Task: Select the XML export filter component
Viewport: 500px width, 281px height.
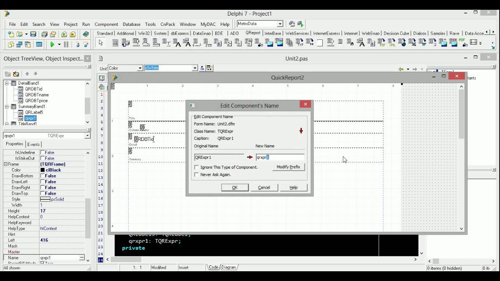Action: click(x=392, y=43)
